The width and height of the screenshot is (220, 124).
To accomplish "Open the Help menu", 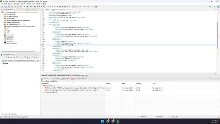I will (44, 4).
